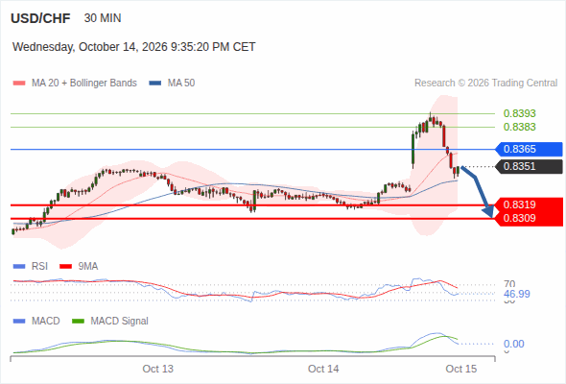Click the Oct 14 date axis label
Screen dimensions: 566x384
pos(323,369)
